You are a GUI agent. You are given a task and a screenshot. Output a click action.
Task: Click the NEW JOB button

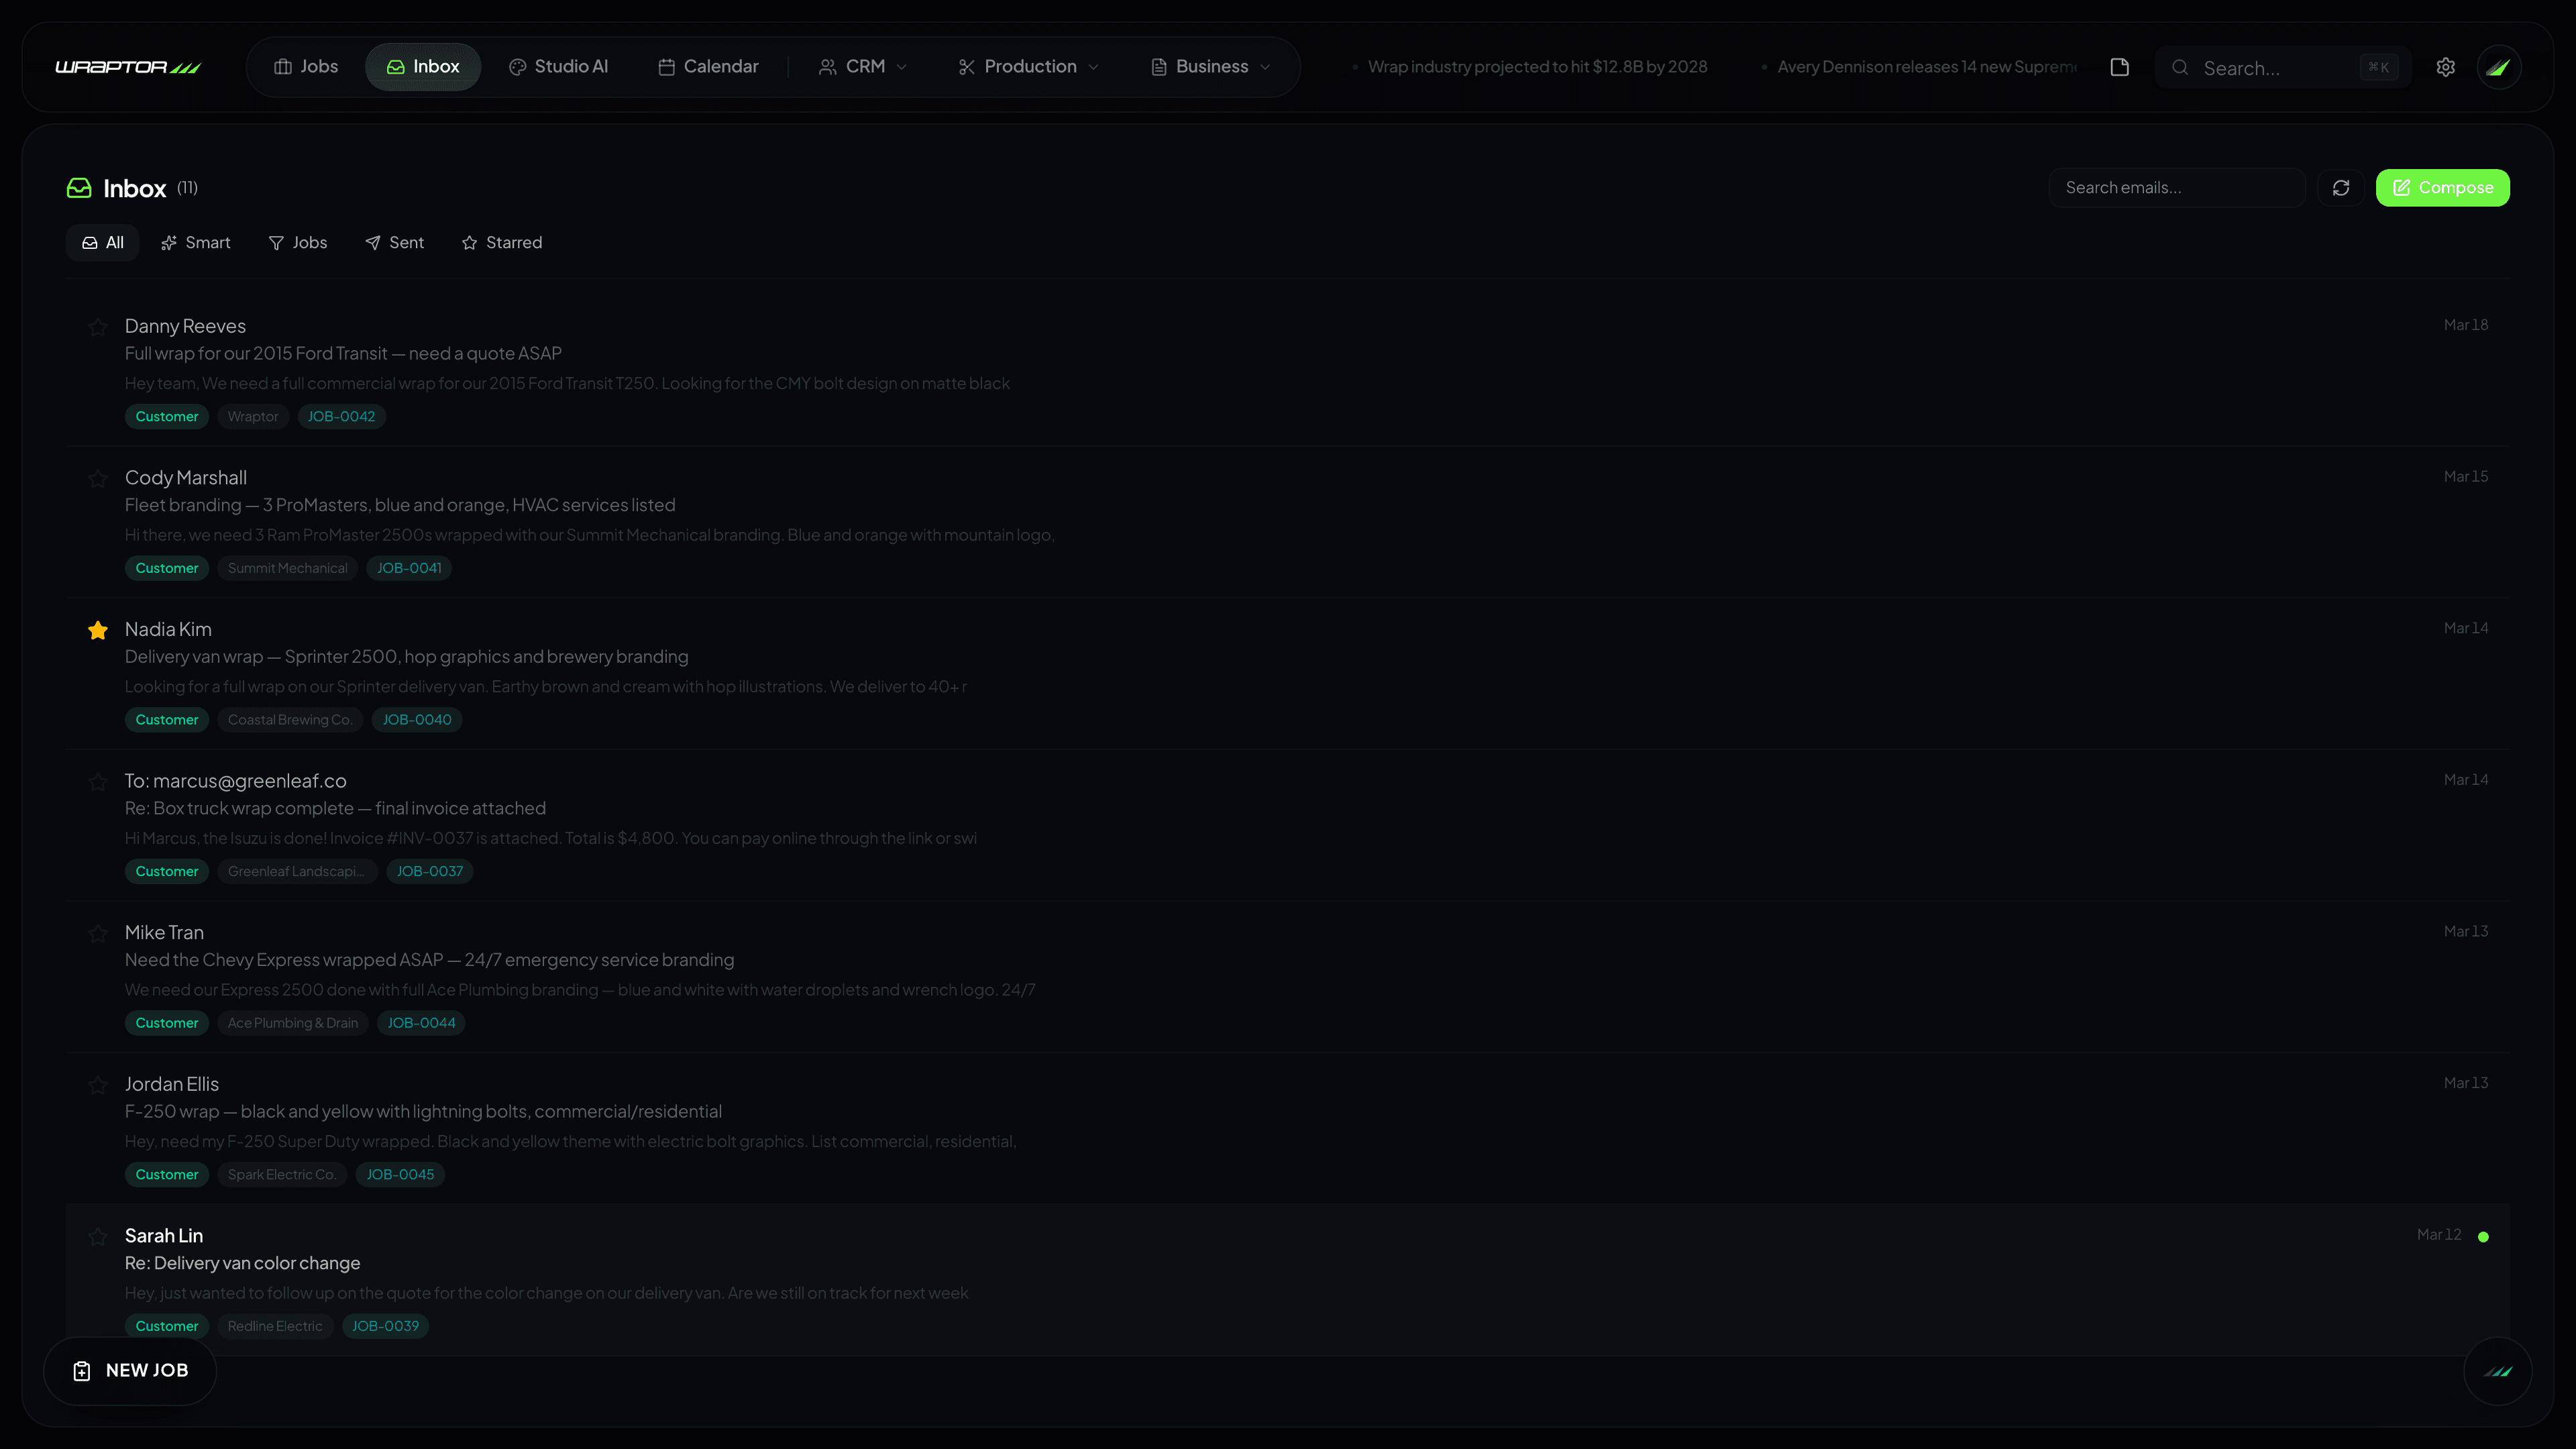[130, 1370]
